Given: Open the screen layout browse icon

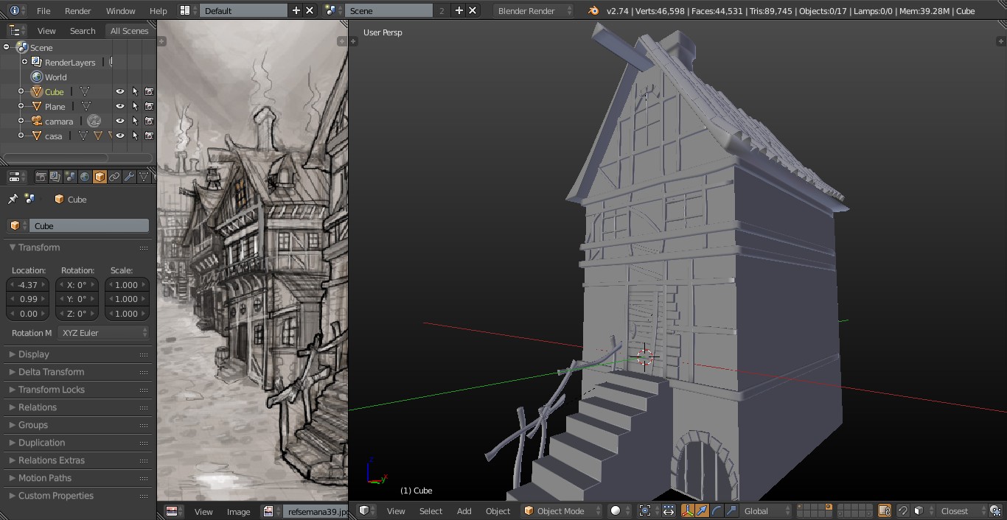Looking at the screenshot, I should pos(187,10).
